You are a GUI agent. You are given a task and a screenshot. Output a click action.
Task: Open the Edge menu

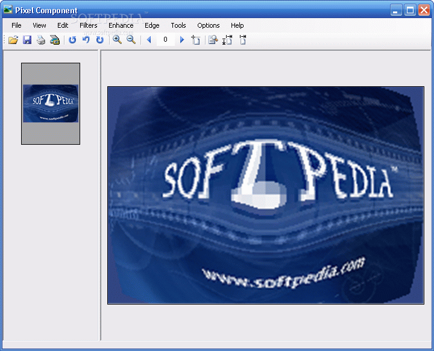point(152,25)
